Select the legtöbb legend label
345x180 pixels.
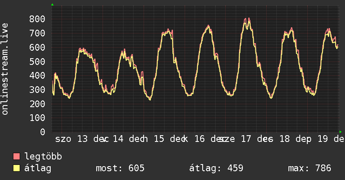click(43, 157)
